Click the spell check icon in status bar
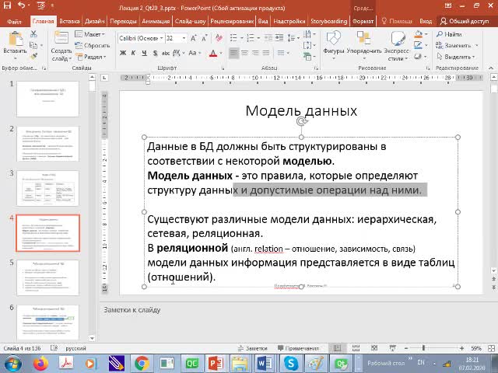 54,348
